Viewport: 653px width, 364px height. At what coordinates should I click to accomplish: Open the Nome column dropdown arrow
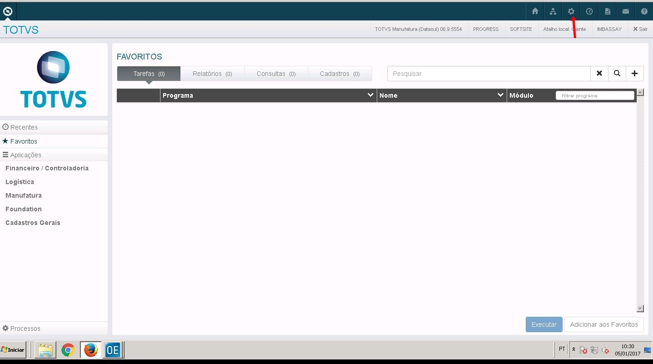click(500, 95)
